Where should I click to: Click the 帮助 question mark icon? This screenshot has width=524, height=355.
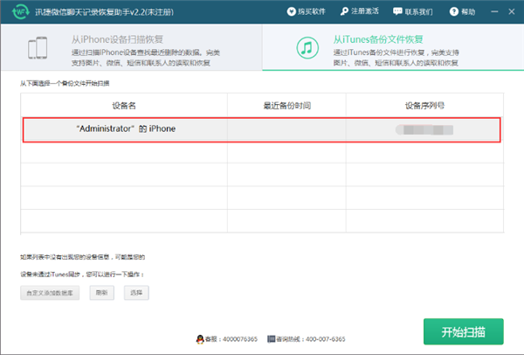coord(452,11)
